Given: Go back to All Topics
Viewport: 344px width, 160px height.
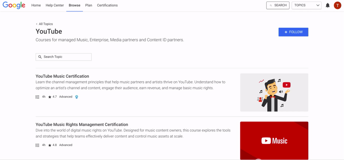Looking at the screenshot, I should 46,24.
